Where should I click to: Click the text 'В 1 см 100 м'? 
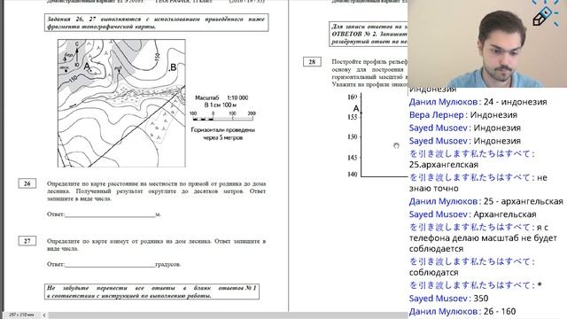[x=221, y=105]
